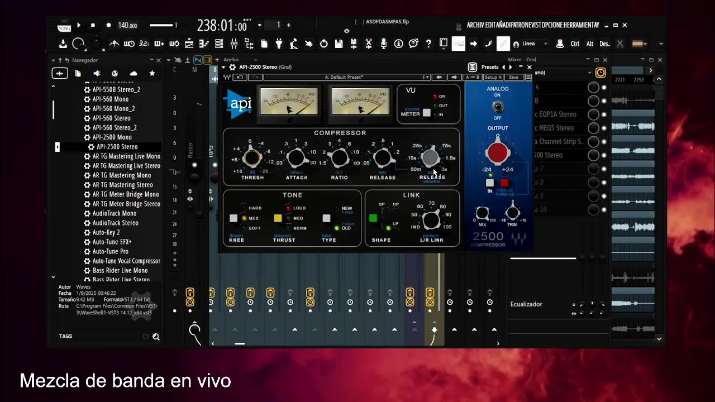The image size is (715, 402).
Task: Click the THRESH knob
Action: 251,158
